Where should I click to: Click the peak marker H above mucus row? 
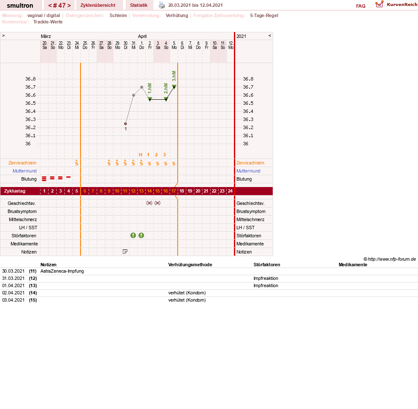tap(141, 155)
